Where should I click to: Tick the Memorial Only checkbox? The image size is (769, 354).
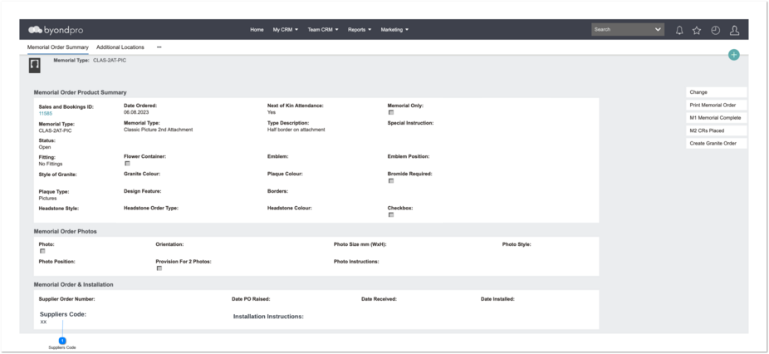391,112
